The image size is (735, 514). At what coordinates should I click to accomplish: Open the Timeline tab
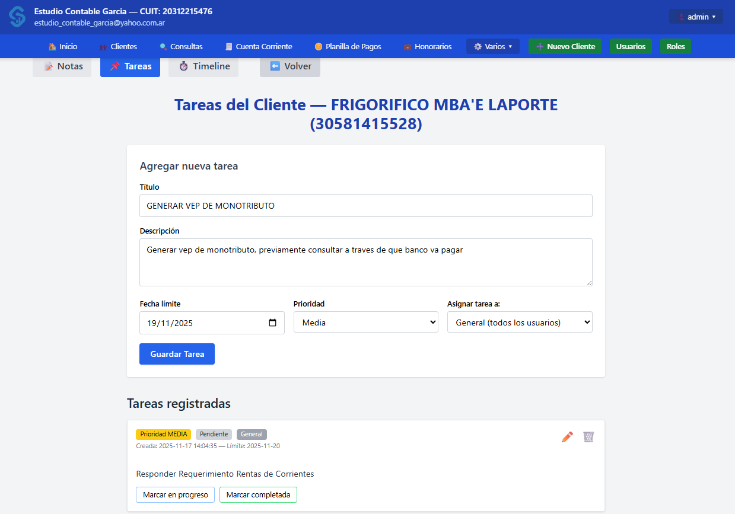pyautogui.click(x=203, y=66)
